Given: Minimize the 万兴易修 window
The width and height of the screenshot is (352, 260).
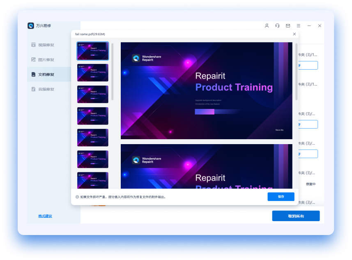Looking at the screenshot, I should point(309,26).
